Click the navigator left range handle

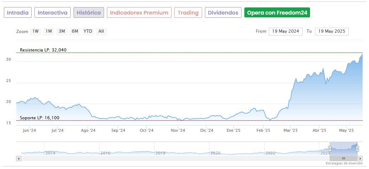[x=330, y=149]
